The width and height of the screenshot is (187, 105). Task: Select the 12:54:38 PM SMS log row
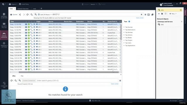65,52
